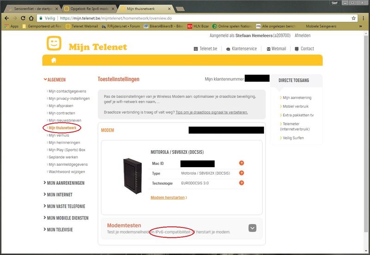The width and height of the screenshot is (370, 255).
Task: Open the browser home page icon
Action: (x=31, y=18)
